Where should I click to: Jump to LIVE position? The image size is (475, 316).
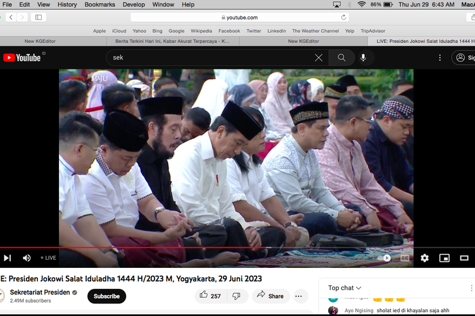[x=49, y=258]
